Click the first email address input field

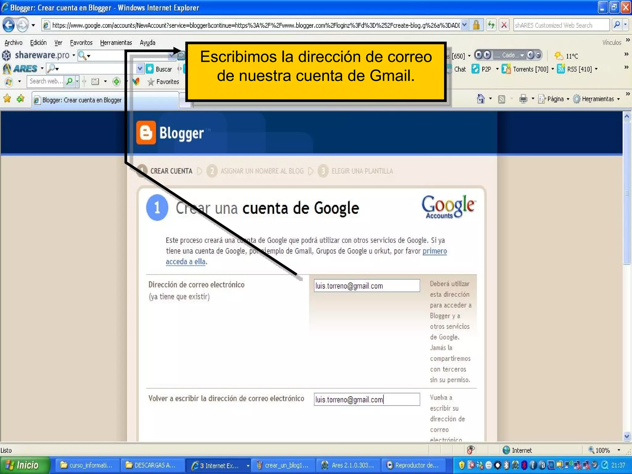[x=367, y=286]
